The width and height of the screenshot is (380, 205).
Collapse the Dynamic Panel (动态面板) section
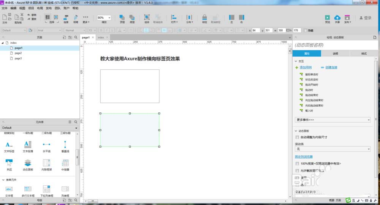pos(296,131)
